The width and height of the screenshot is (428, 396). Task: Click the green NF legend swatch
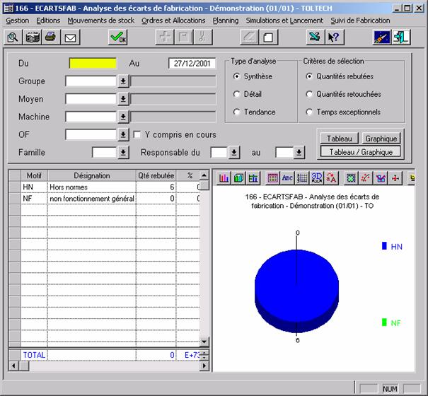[x=384, y=322]
